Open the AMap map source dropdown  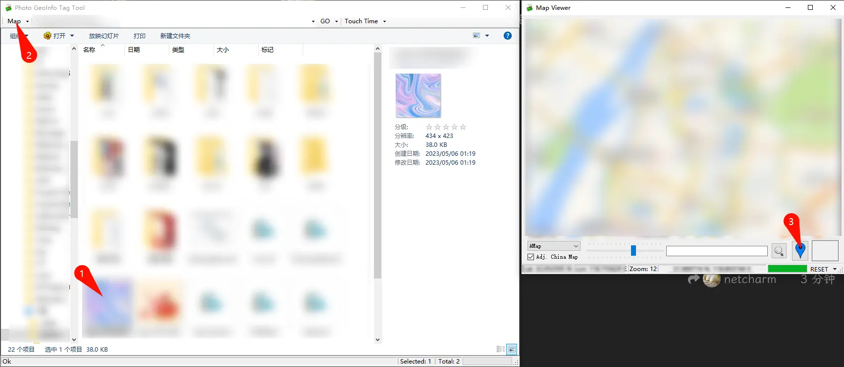[x=553, y=246]
